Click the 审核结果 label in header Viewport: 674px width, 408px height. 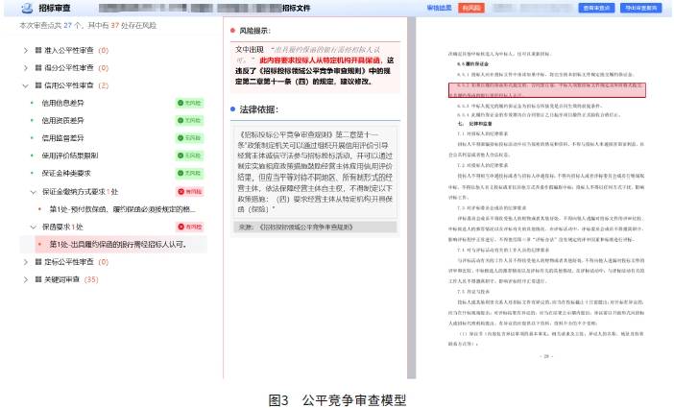[x=439, y=8]
